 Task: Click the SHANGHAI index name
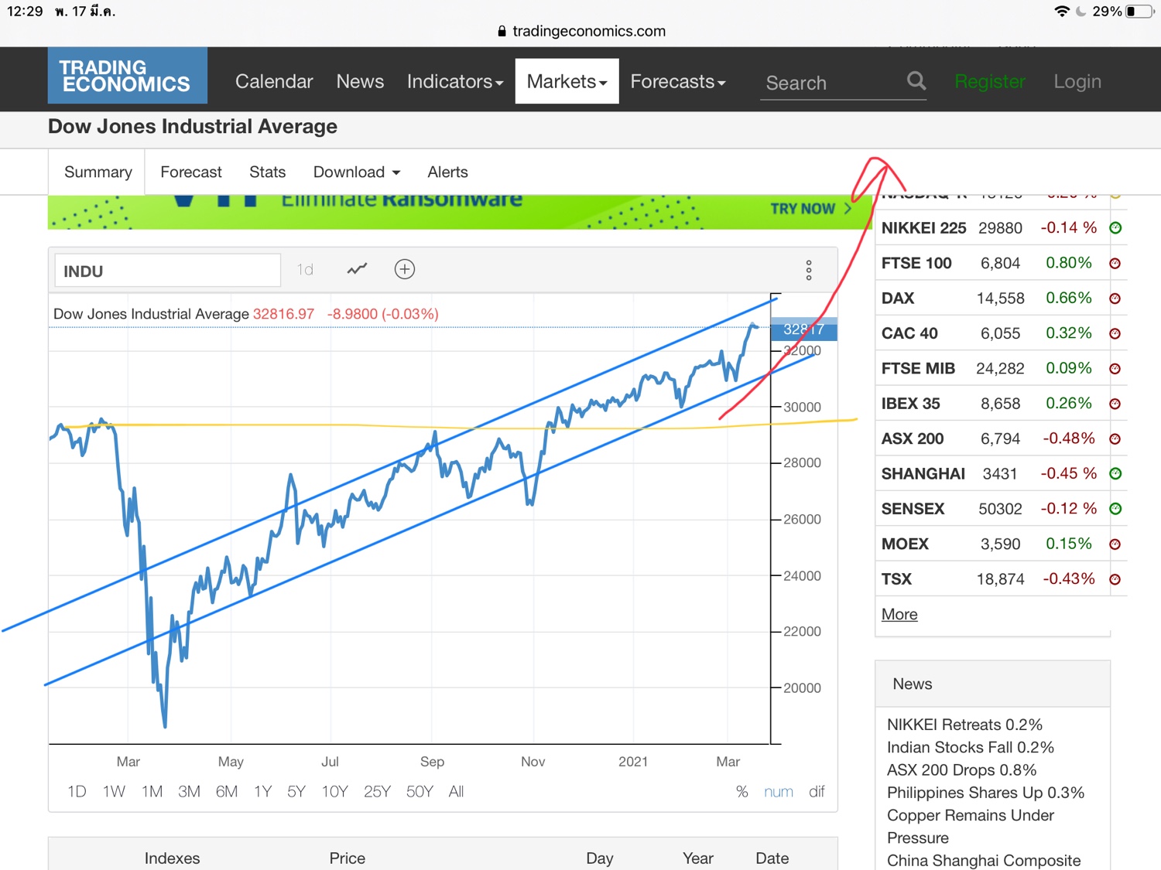[923, 474]
